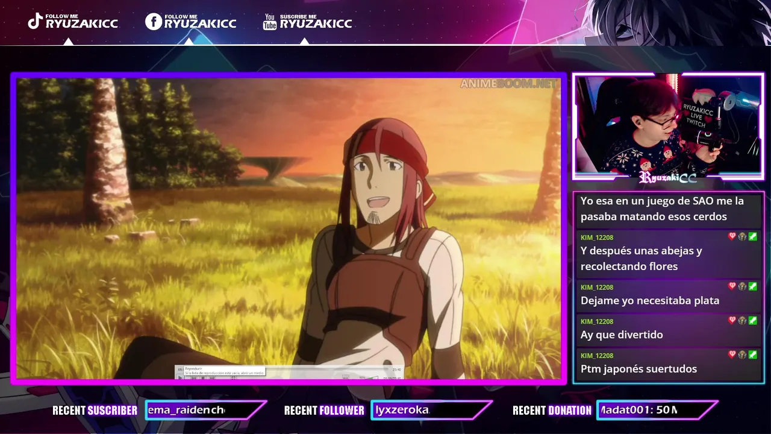Viewport: 771px width, 434px height.
Task: Click the round emblem badge on 'abejas' message
Action: pyautogui.click(x=743, y=237)
